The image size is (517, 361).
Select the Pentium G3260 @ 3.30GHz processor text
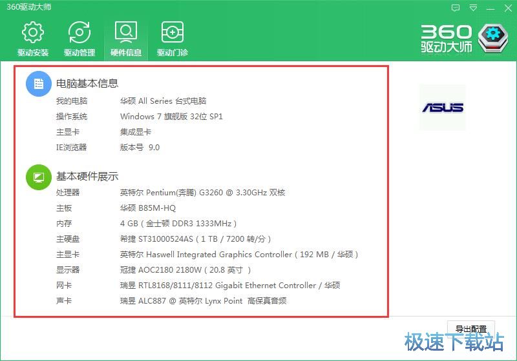click(202, 192)
